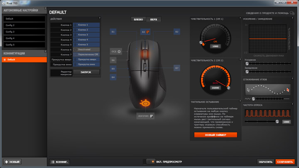Show help for tactile cooldown panel
Viewport: 299px width, 168px height.
click(x=240, y=101)
